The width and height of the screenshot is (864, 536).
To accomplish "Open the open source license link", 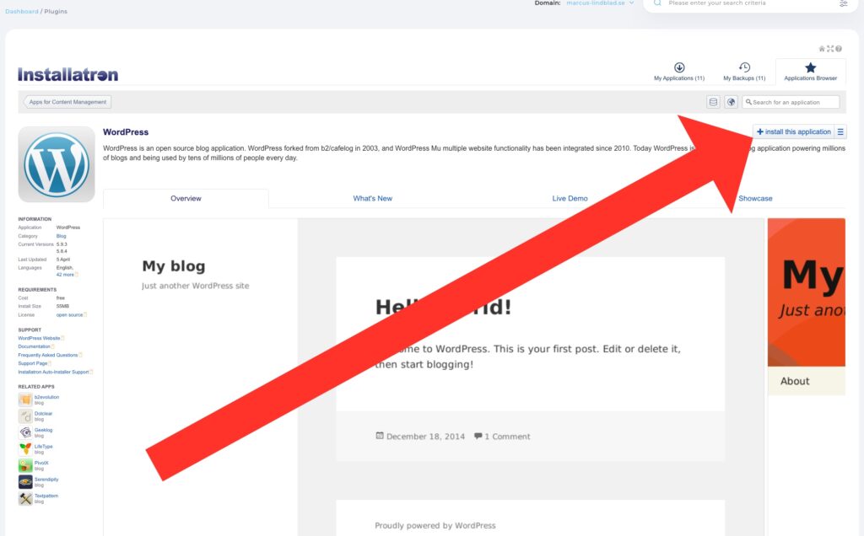I will click(69, 315).
